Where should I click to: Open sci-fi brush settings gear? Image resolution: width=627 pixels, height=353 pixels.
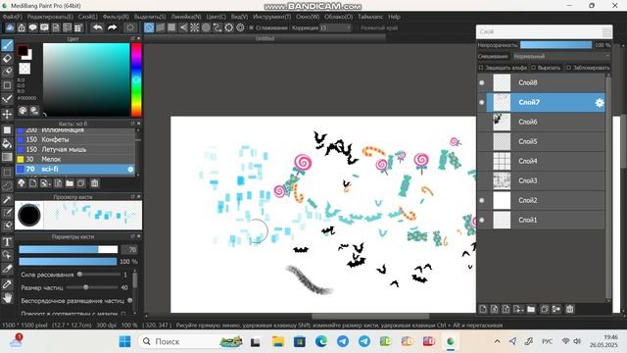(x=130, y=170)
